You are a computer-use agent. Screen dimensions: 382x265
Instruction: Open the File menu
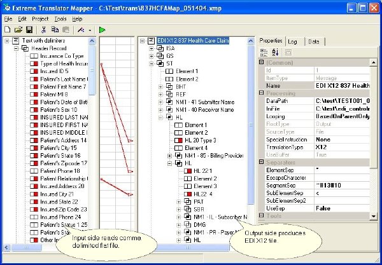pos(8,19)
